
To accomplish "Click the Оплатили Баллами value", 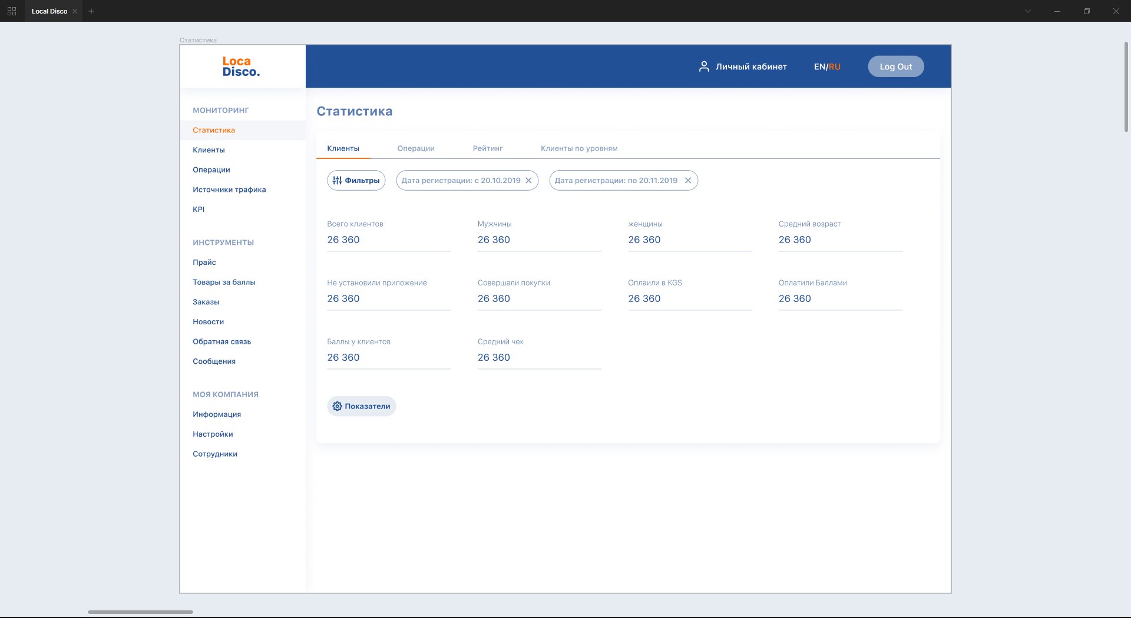I will (795, 298).
